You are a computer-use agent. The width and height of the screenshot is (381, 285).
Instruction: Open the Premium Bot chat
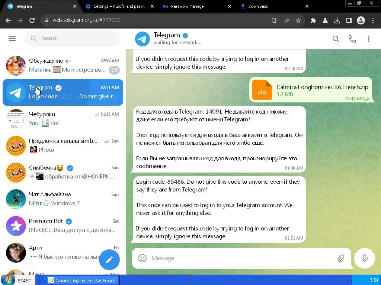point(63,226)
